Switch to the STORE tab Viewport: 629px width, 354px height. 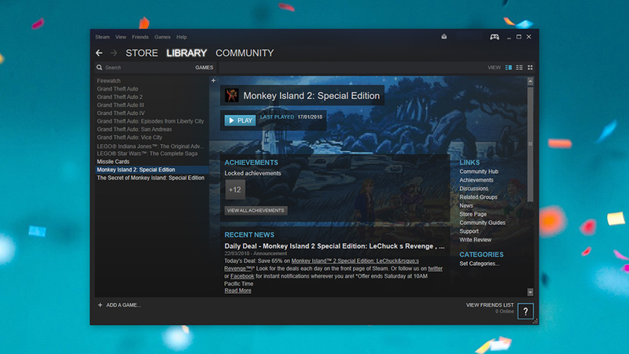(x=142, y=53)
